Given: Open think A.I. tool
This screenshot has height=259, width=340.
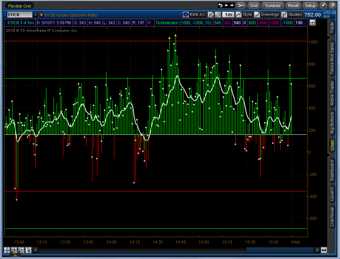Looking at the screenshot, I should 194,14.
